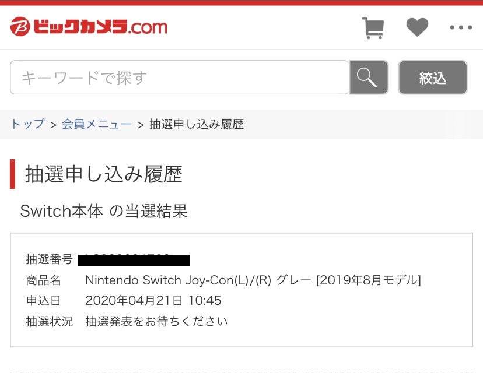Screen dimensions: 483x376
Task: Click the red B circle emblem
Action: tap(20, 26)
